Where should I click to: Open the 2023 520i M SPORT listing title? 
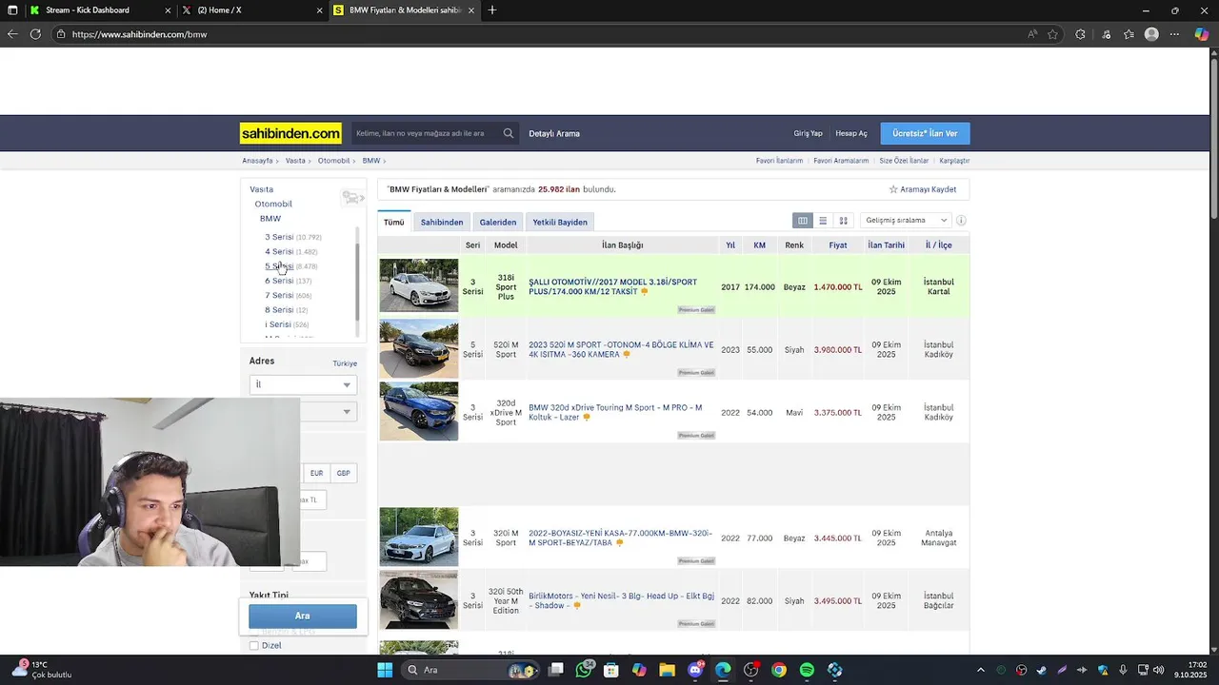pos(621,349)
